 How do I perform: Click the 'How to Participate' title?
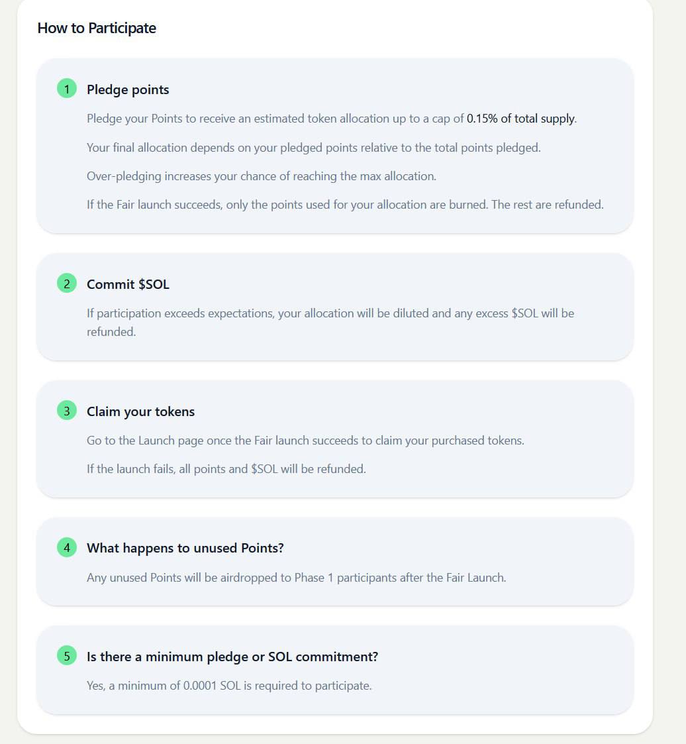97,28
